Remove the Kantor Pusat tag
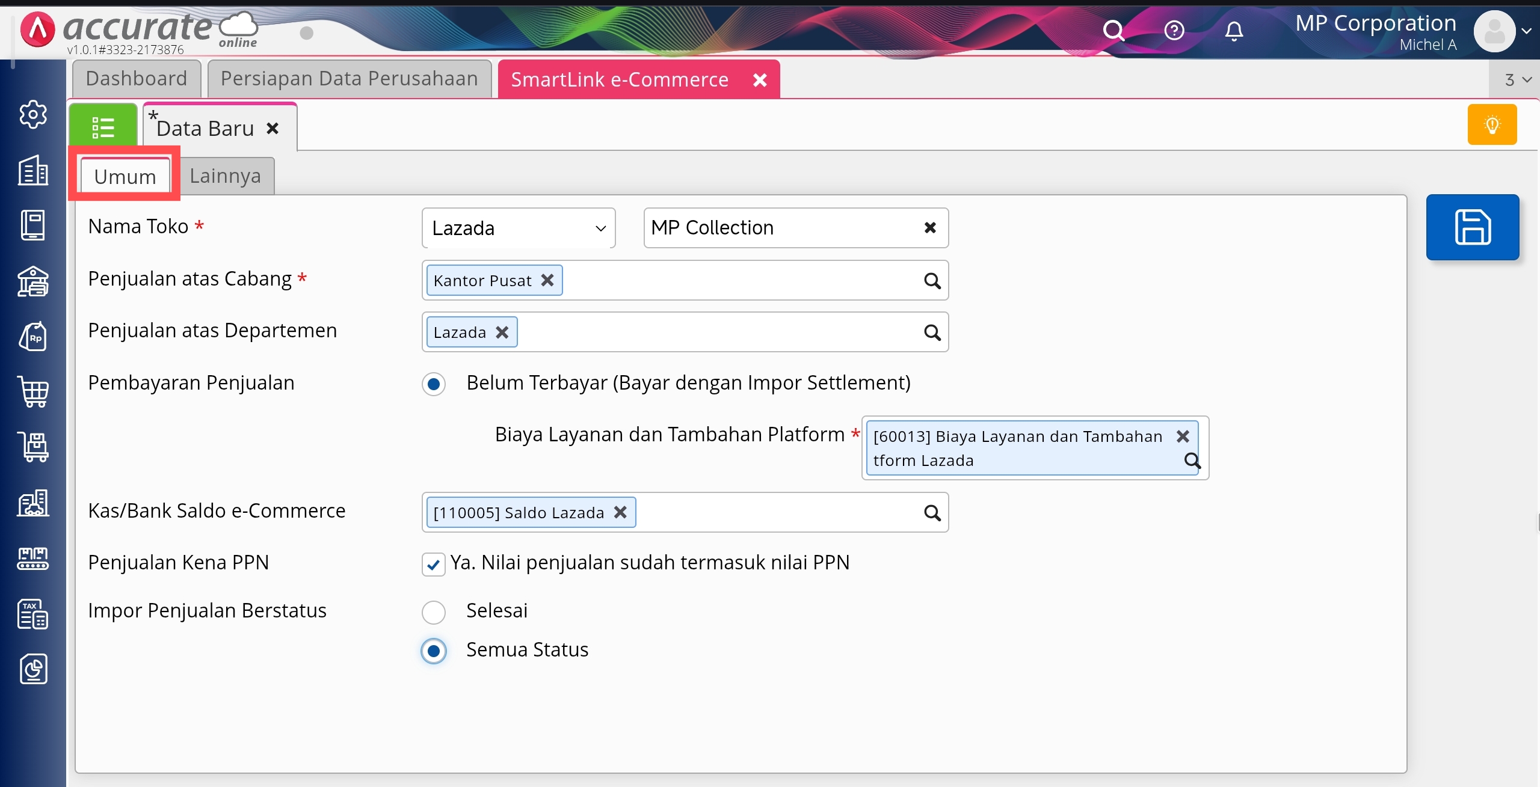This screenshot has width=1540, height=787. tap(547, 280)
